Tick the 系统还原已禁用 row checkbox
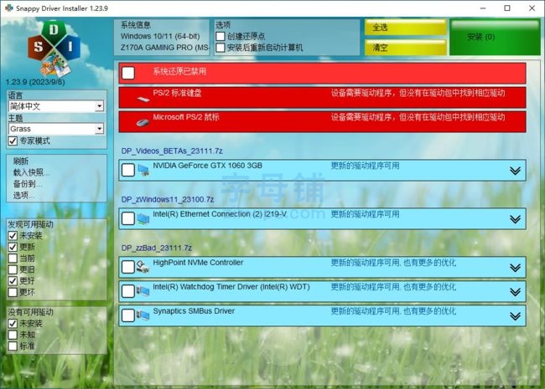 (x=128, y=73)
